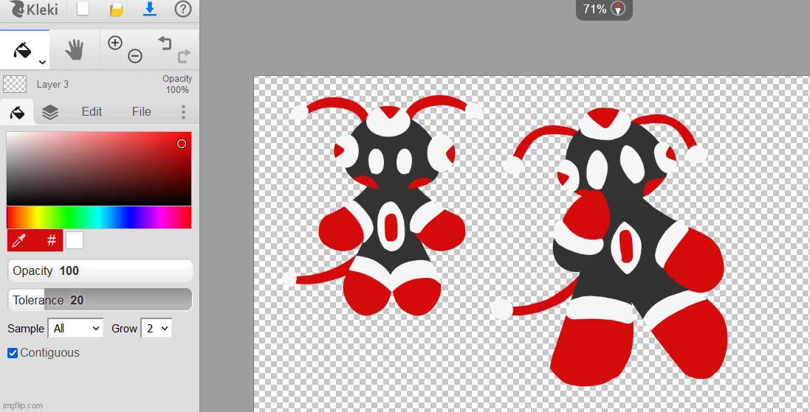Click the hex color # button
The width and height of the screenshot is (810, 412).
click(x=51, y=240)
